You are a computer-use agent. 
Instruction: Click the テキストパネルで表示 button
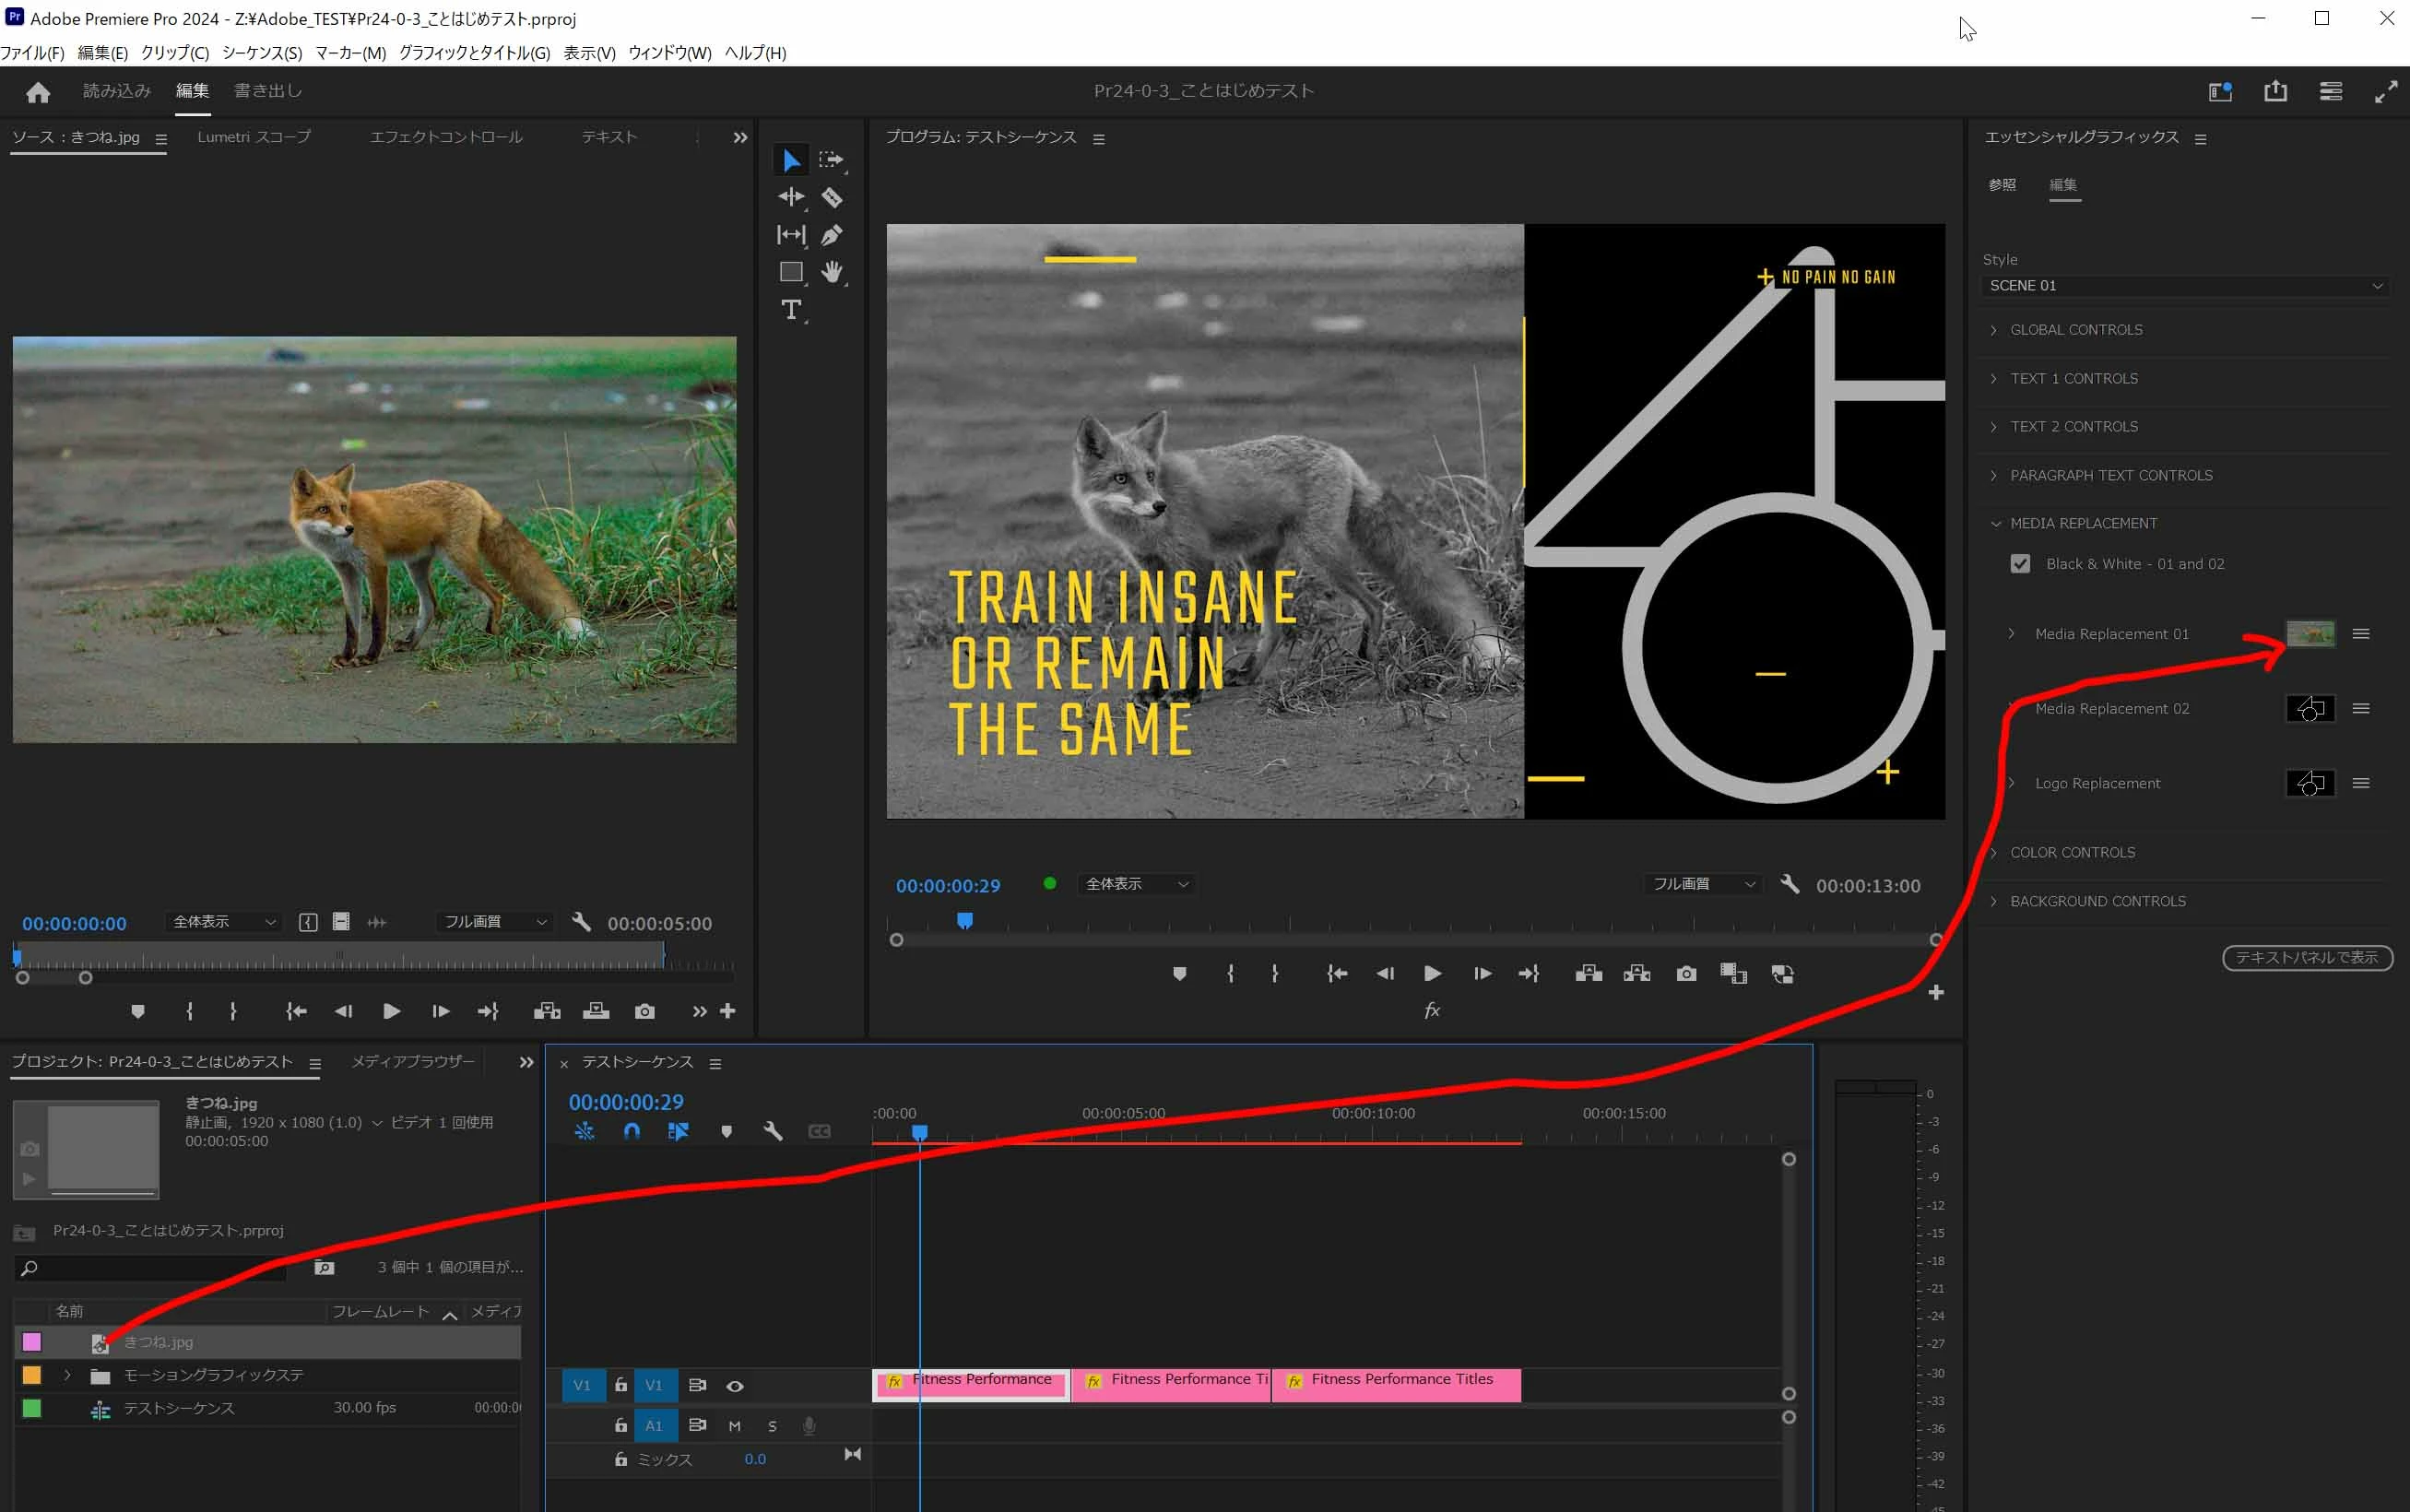pyautogui.click(x=2306, y=957)
